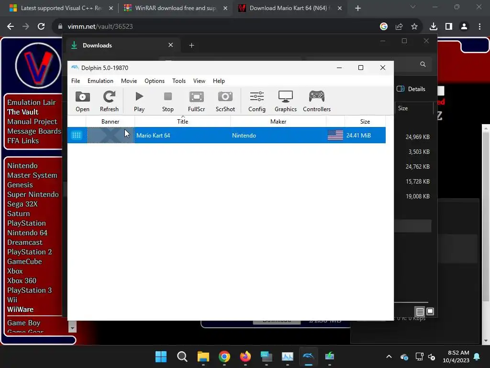Refresh the Dolphin game list

coord(109,102)
